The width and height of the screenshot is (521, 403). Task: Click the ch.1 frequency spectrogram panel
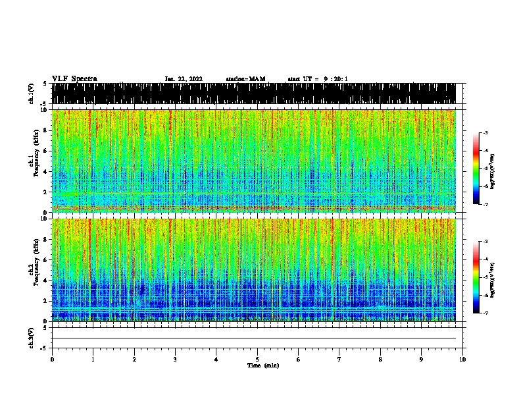point(254,161)
